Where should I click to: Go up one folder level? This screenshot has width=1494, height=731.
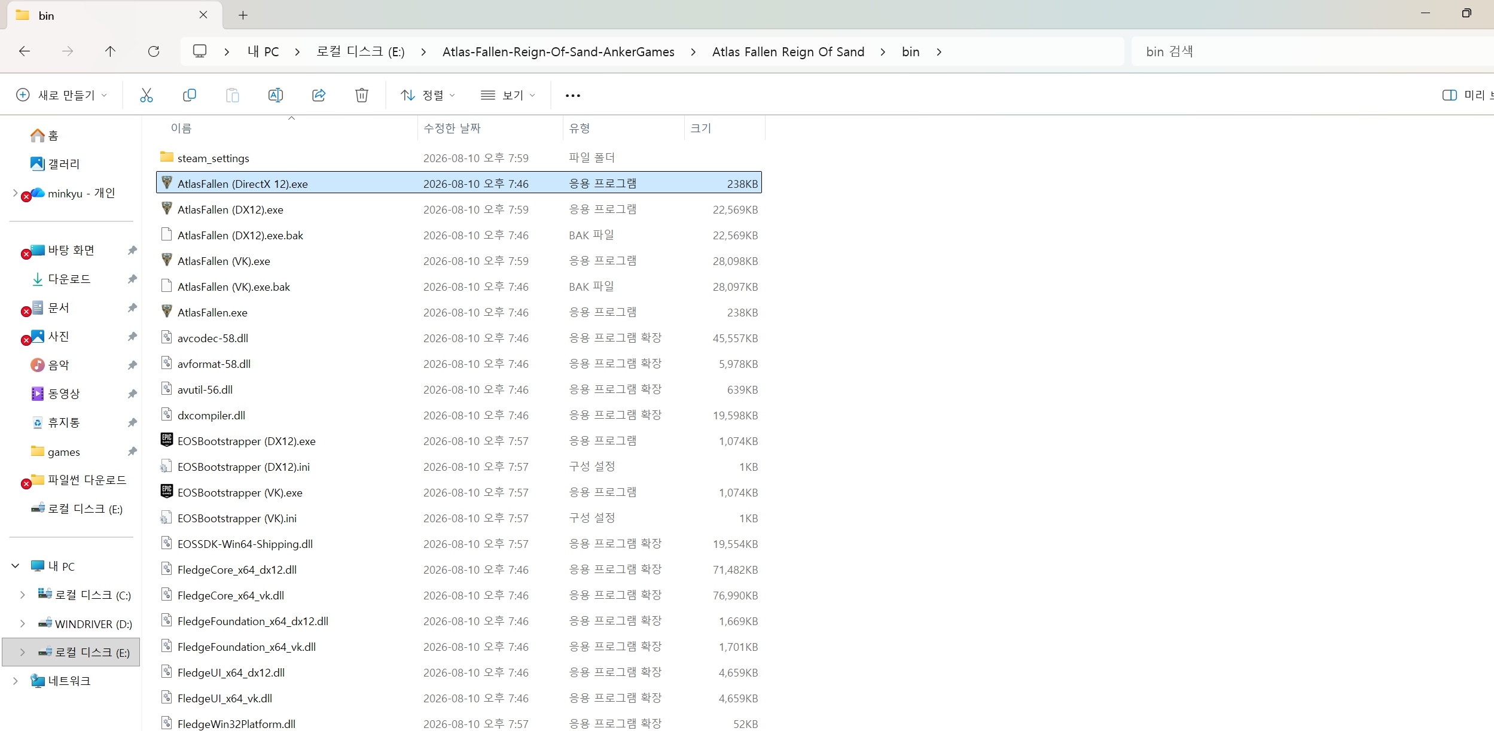click(110, 51)
